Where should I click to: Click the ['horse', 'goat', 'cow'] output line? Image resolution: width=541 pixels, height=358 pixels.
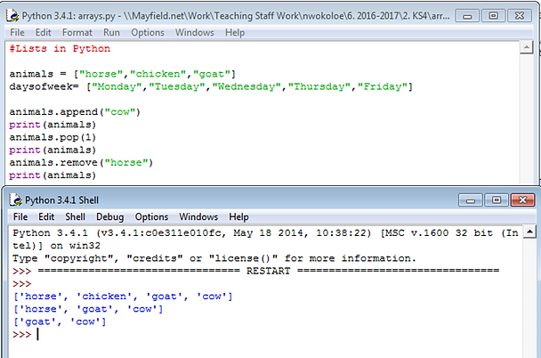click(87, 309)
